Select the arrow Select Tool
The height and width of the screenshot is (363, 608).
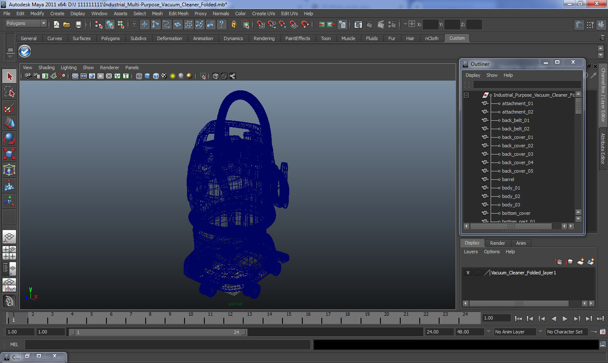9,76
